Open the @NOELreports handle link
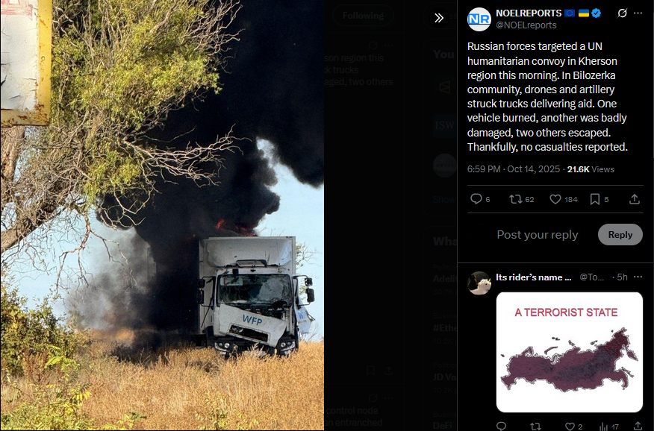The width and height of the screenshot is (654, 431). (526, 25)
